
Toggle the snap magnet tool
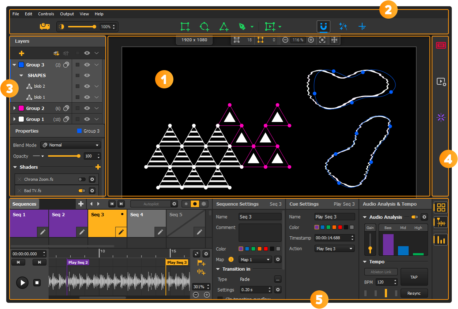[x=323, y=26]
